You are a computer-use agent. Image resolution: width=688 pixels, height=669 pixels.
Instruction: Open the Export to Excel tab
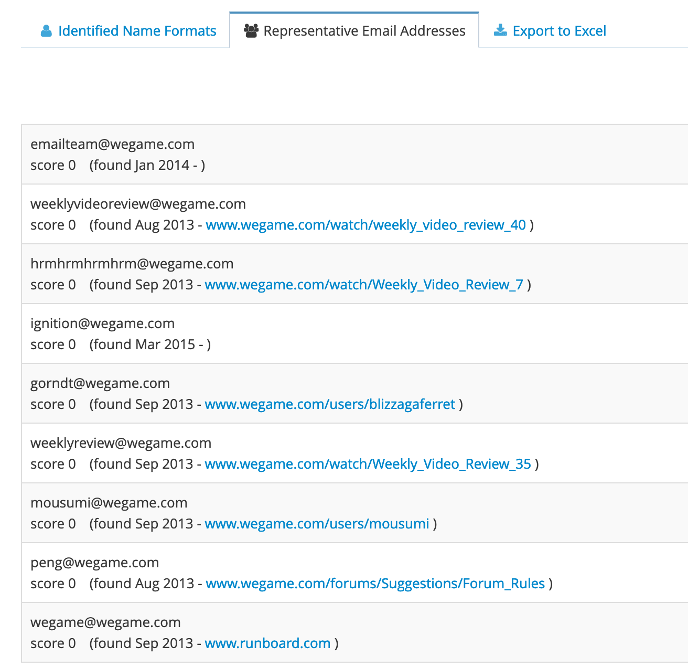point(550,31)
